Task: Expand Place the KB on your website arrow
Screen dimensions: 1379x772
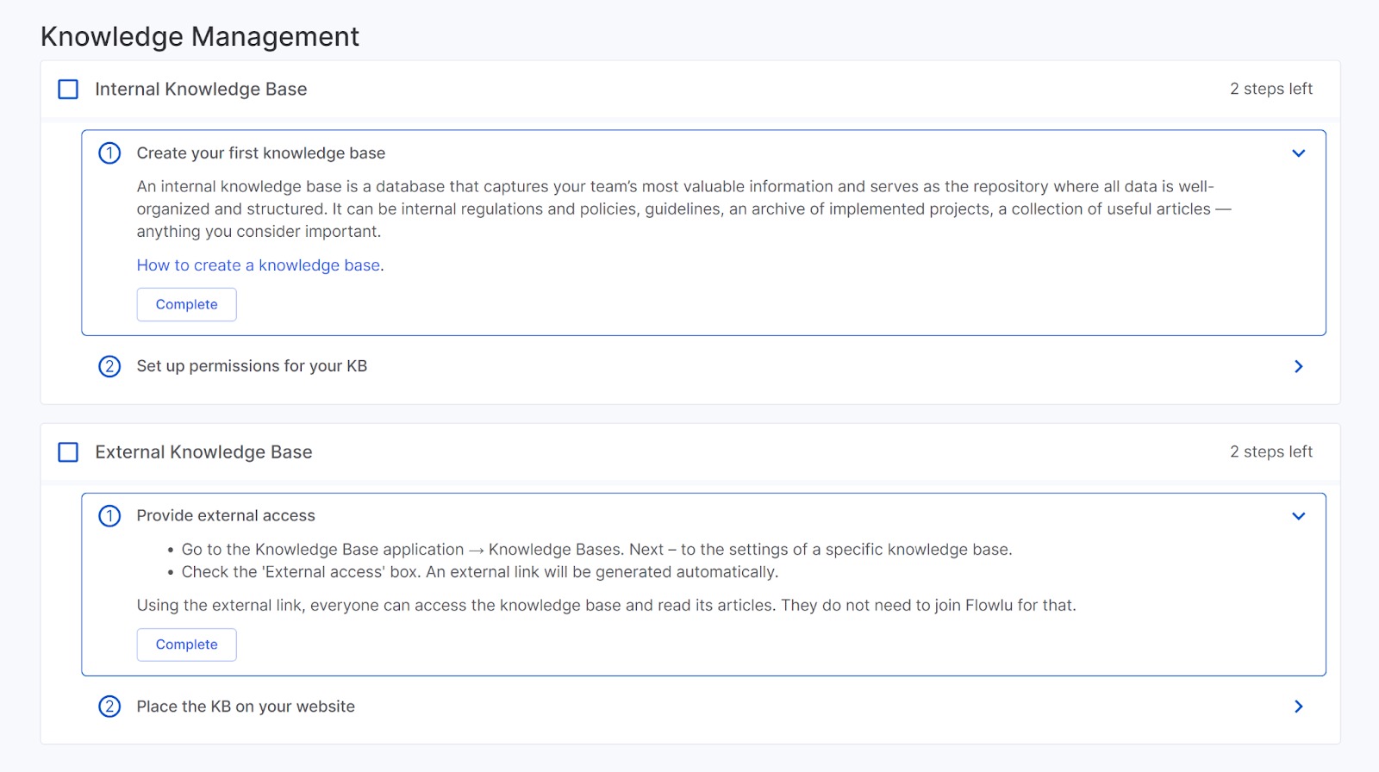Action: pyautogui.click(x=1298, y=707)
